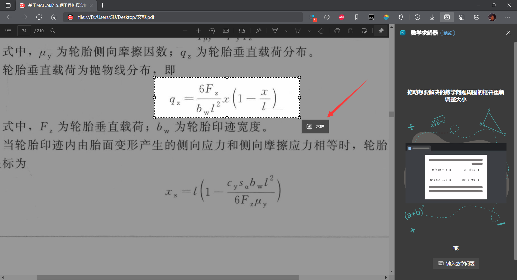Open browser Downloads

[432, 17]
